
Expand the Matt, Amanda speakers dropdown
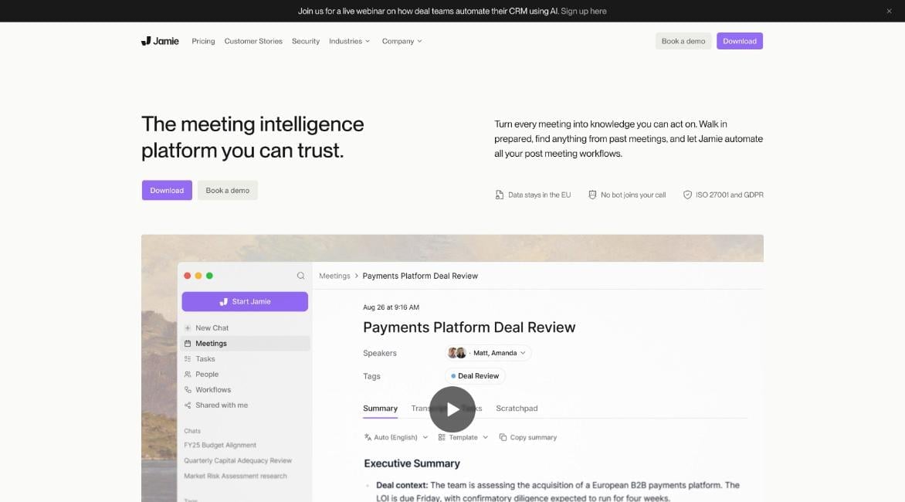click(x=488, y=353)
